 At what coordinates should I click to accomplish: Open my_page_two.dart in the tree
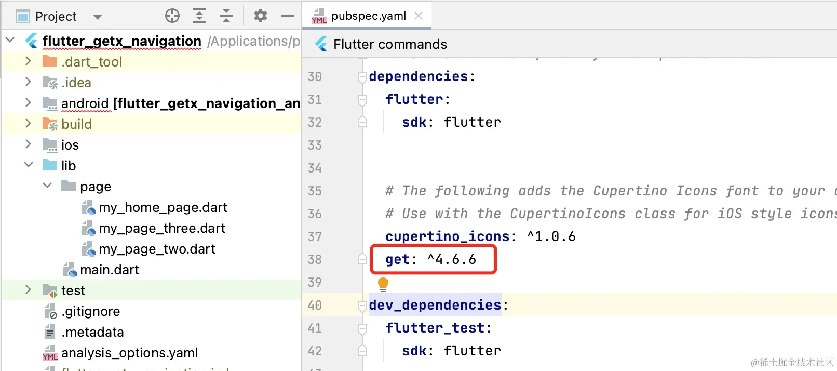[x=157, y=249]
